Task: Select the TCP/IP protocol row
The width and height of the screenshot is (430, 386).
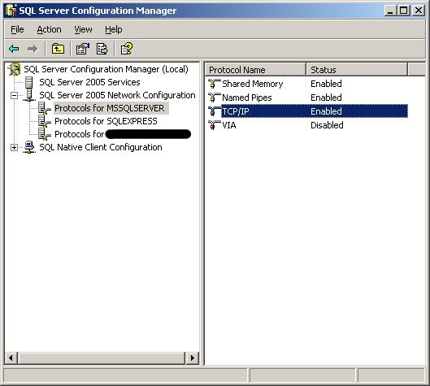Action: (308, 111)
